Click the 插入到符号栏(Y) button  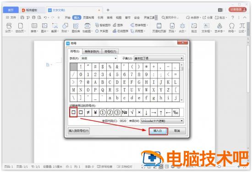click(x=79, y=131)
